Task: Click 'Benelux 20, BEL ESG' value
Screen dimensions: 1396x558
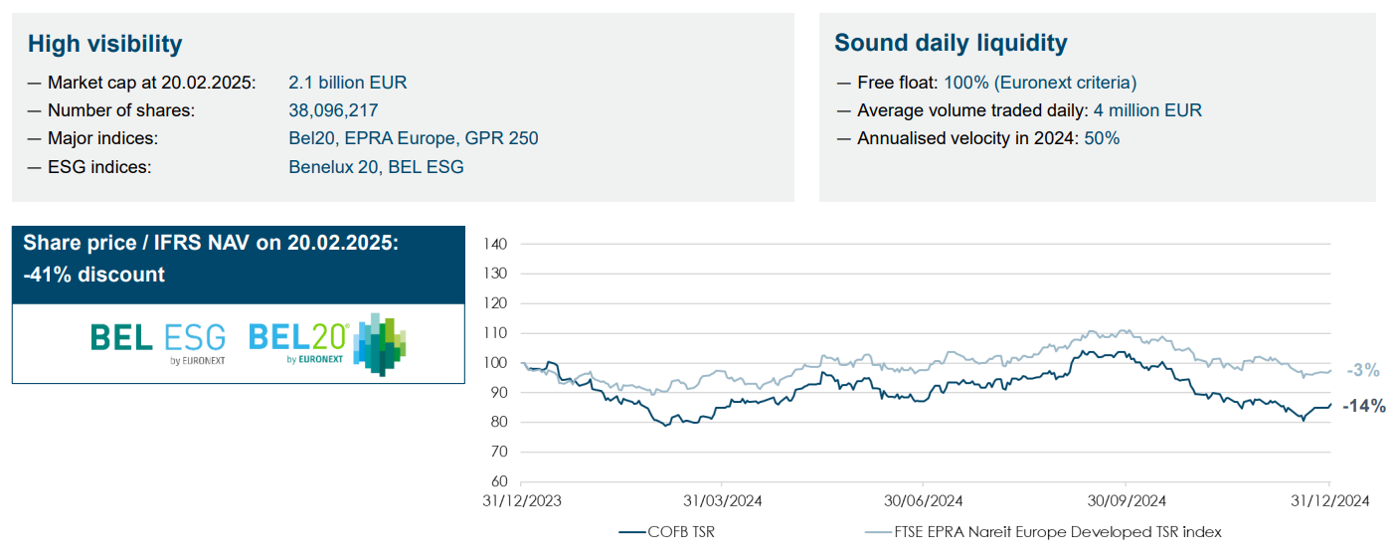Action: point(376,167)
